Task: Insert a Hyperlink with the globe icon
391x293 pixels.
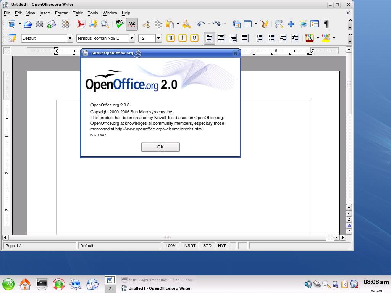Action: pos(236,24)
